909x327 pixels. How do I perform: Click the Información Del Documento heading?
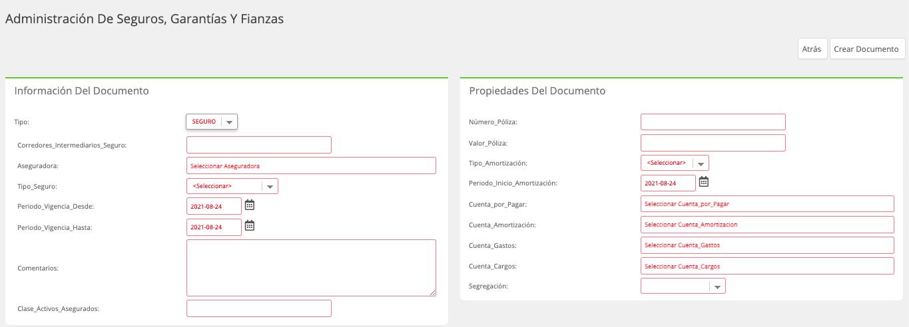tap(82, 91)
